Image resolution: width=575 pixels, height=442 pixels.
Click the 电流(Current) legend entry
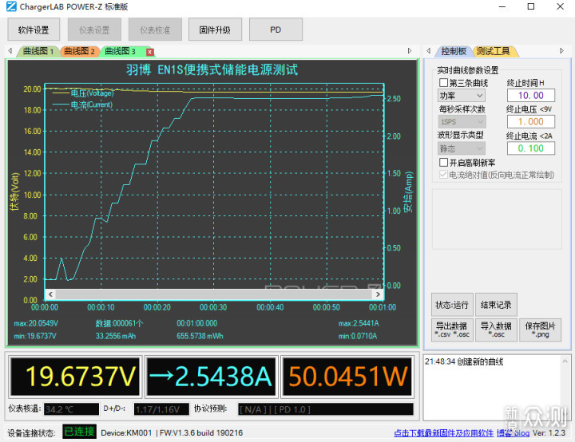83,105
